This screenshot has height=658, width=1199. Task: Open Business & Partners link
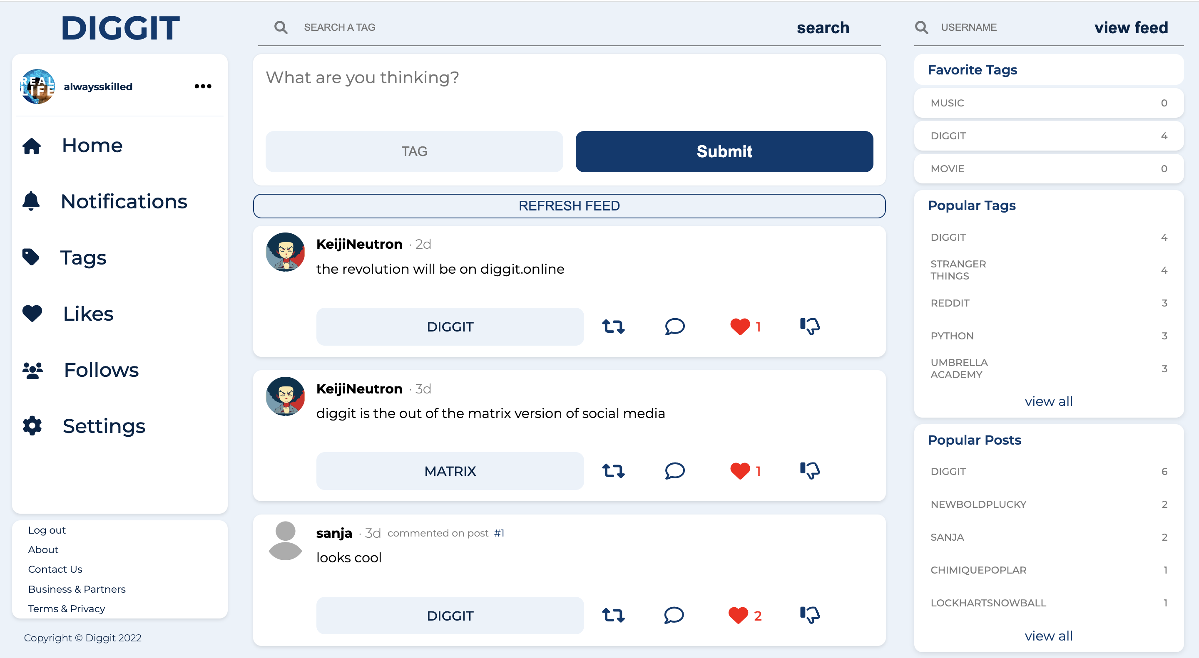point(77,589)
